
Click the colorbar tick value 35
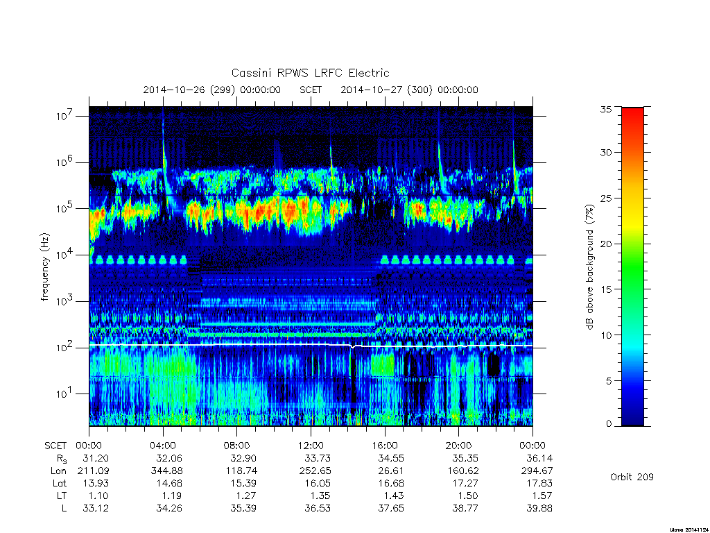(x=605, y=109)
